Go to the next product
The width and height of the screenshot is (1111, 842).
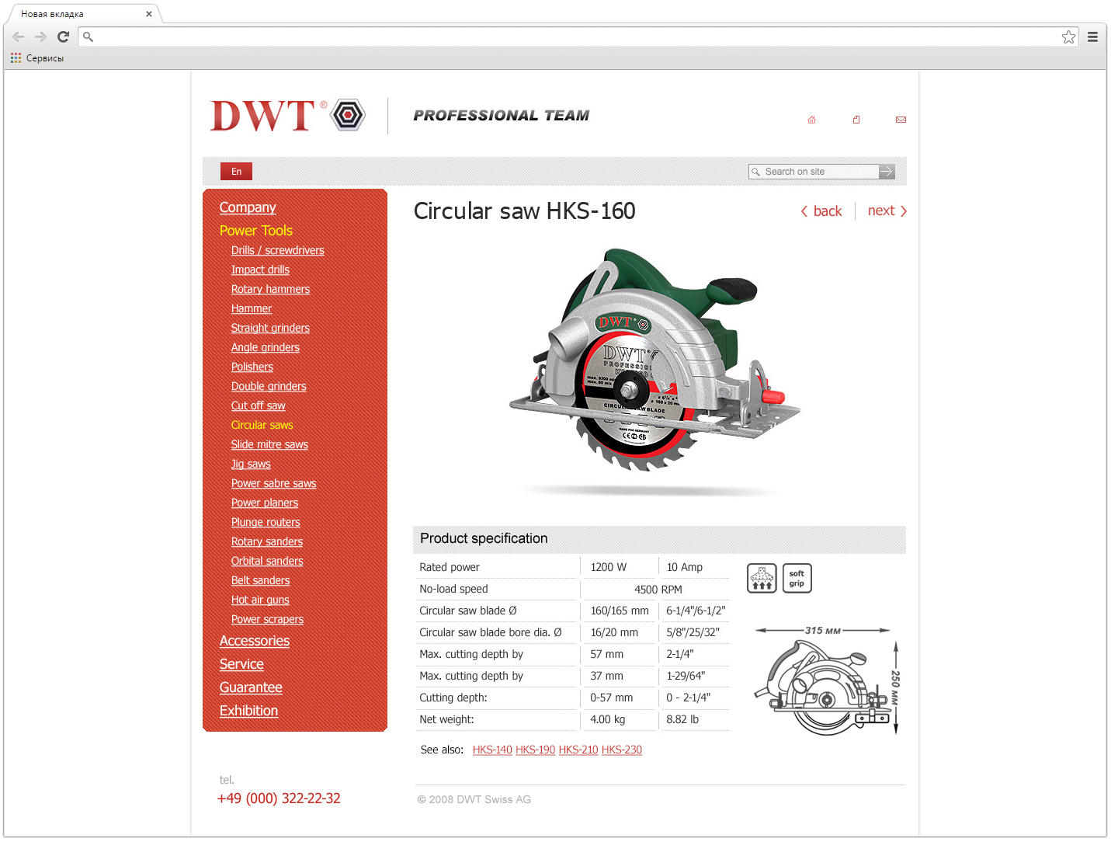[x=887, y=211]
